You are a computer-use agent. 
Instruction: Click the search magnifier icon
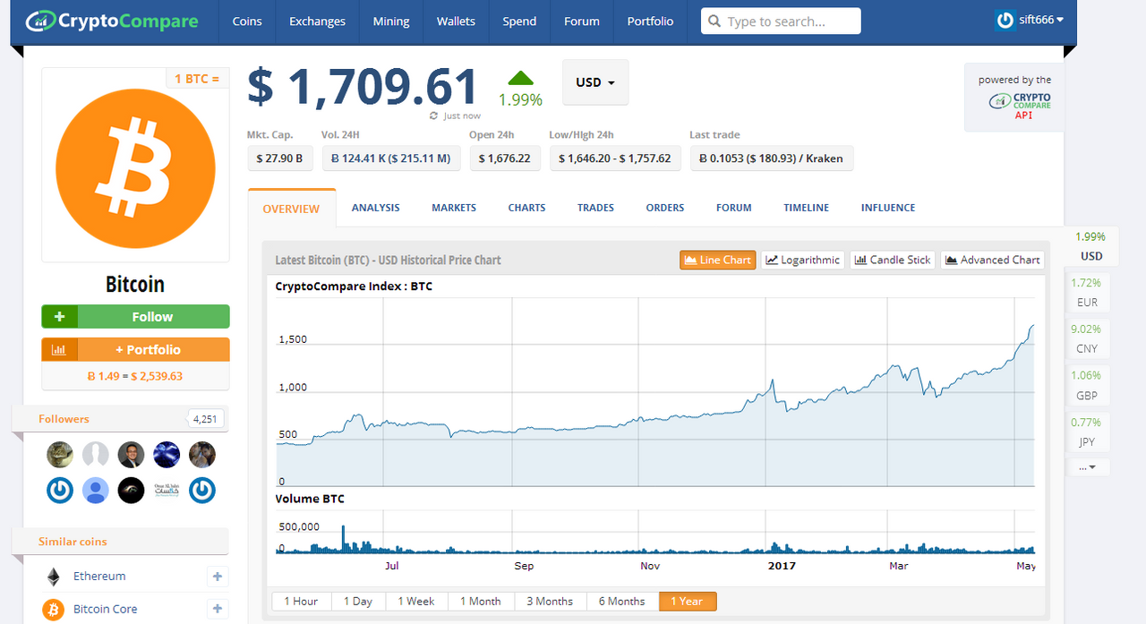coord(714,21)
